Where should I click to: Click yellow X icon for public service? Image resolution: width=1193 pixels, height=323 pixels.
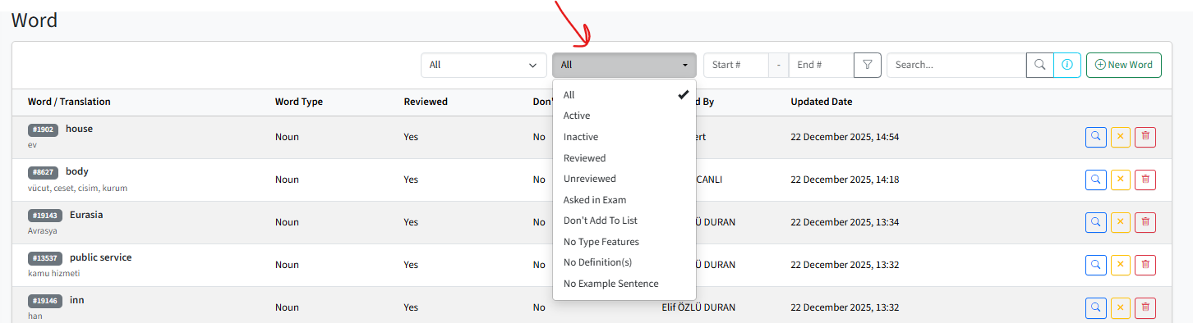[x=1121, y=265]
